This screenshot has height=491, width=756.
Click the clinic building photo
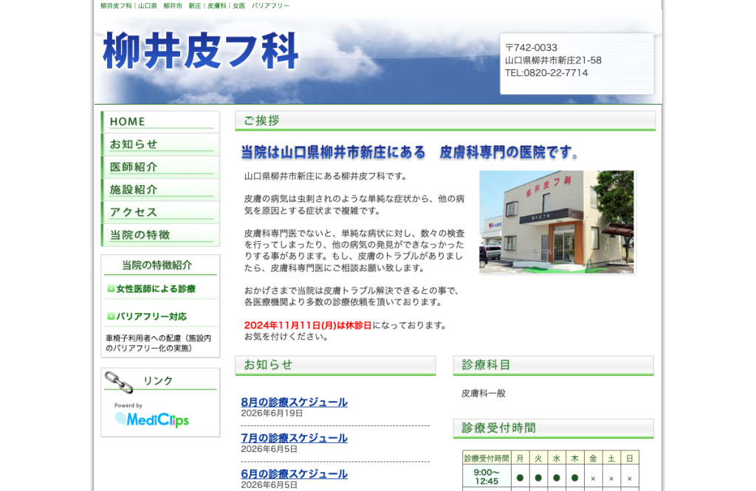[x=557, y=222]
